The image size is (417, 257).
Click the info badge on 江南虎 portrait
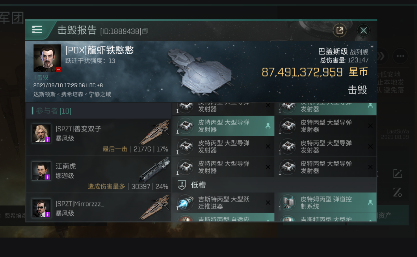coord(48,177)
